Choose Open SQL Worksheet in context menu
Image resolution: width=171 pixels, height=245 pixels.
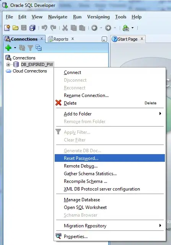tap(110, 207)
